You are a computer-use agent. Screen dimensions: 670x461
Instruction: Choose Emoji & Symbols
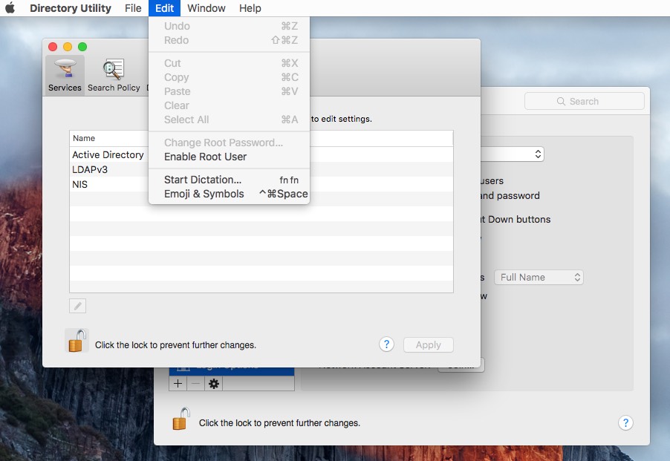(229, 194)
